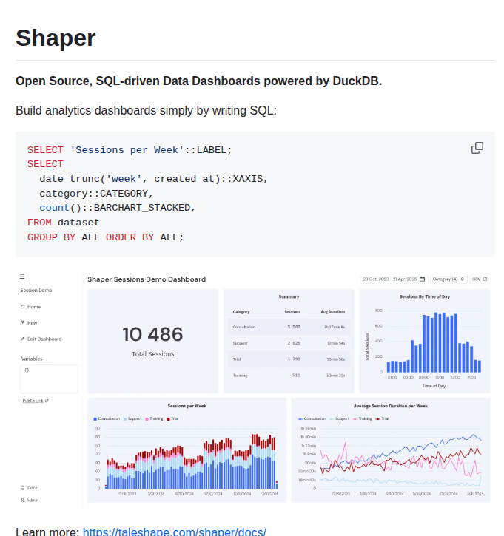The image size is (504, 536).
Task: Click the New dashboard icon
Action: [x=23, y=322]
